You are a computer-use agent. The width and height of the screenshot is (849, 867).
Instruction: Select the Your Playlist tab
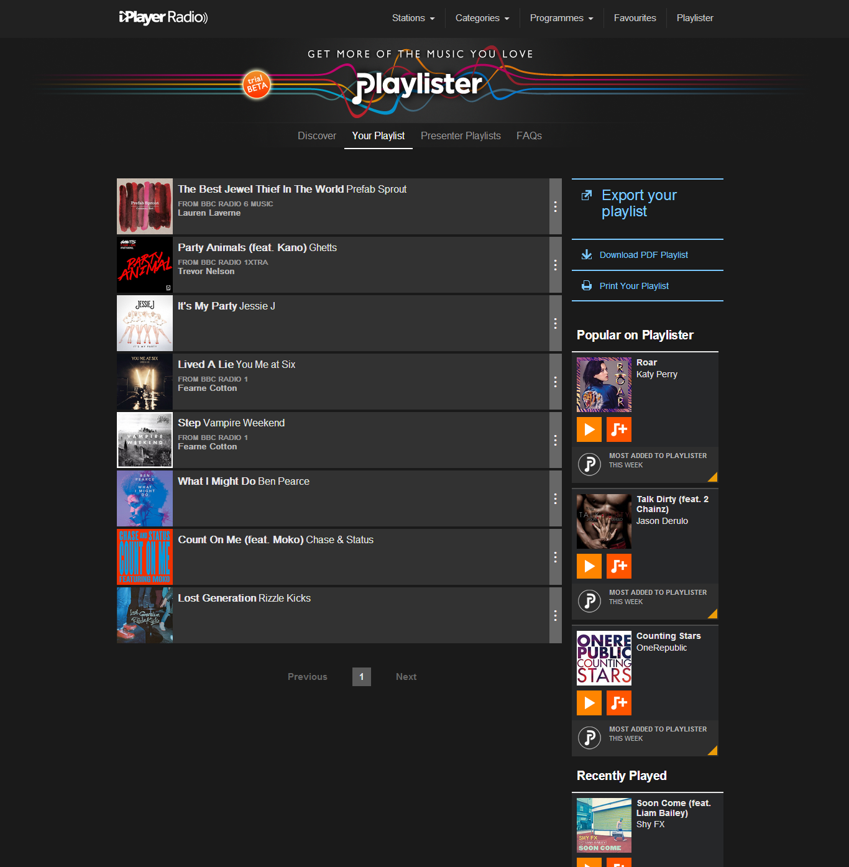(379, 135)
